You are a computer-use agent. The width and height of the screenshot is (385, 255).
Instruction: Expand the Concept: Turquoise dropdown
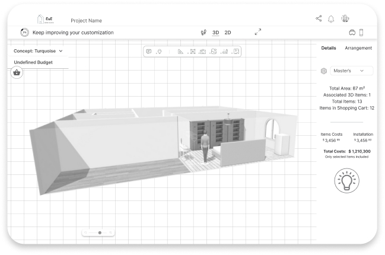[x=38, y=51]
